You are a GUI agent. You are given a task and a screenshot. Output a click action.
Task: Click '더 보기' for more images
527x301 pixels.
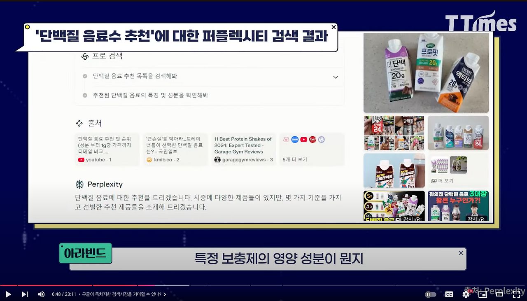coord(446,181)
